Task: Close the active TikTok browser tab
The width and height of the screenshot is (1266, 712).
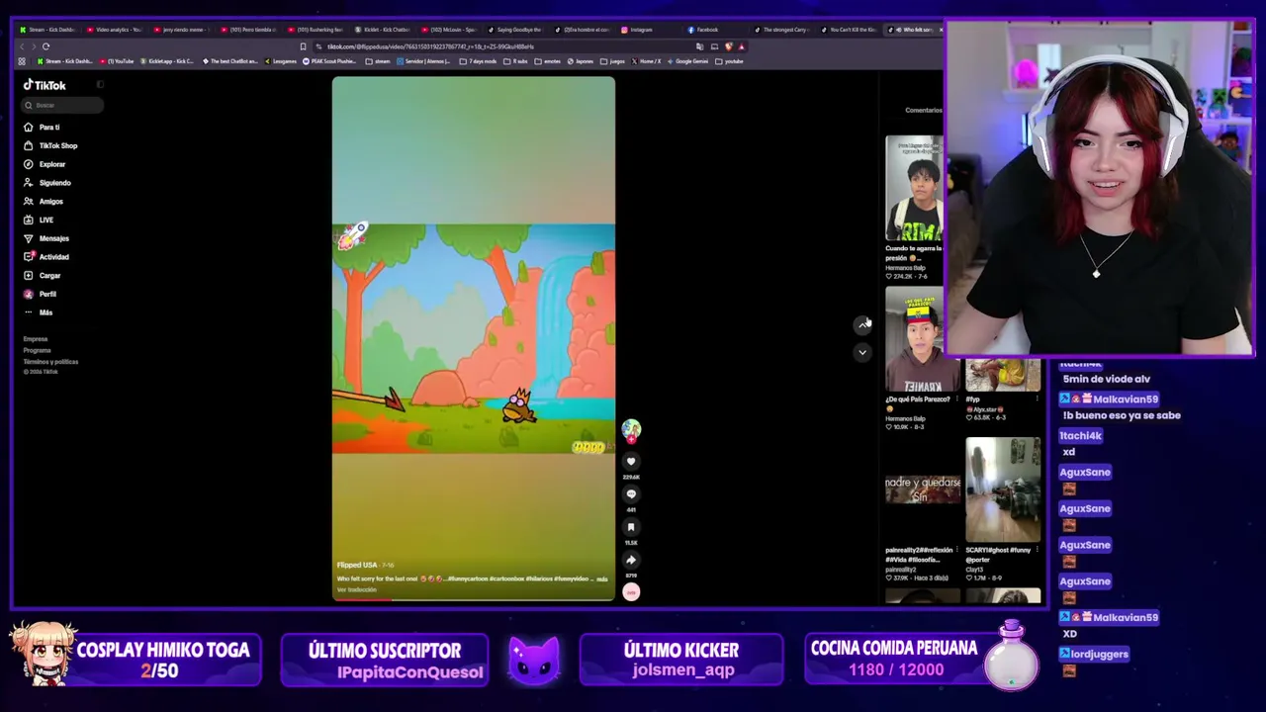Action: click(940, 30)
